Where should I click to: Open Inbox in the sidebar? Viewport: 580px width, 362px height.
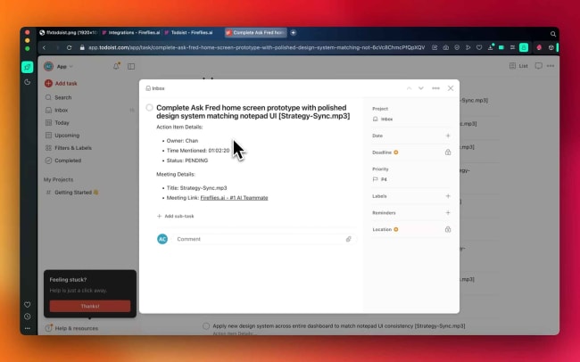click(57, 111)
